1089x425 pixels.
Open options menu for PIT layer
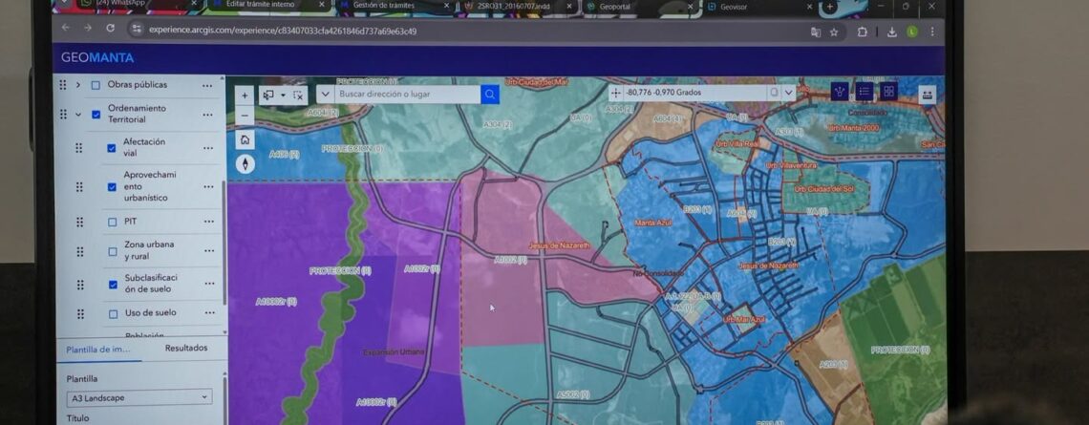click(x=207, y=222)
